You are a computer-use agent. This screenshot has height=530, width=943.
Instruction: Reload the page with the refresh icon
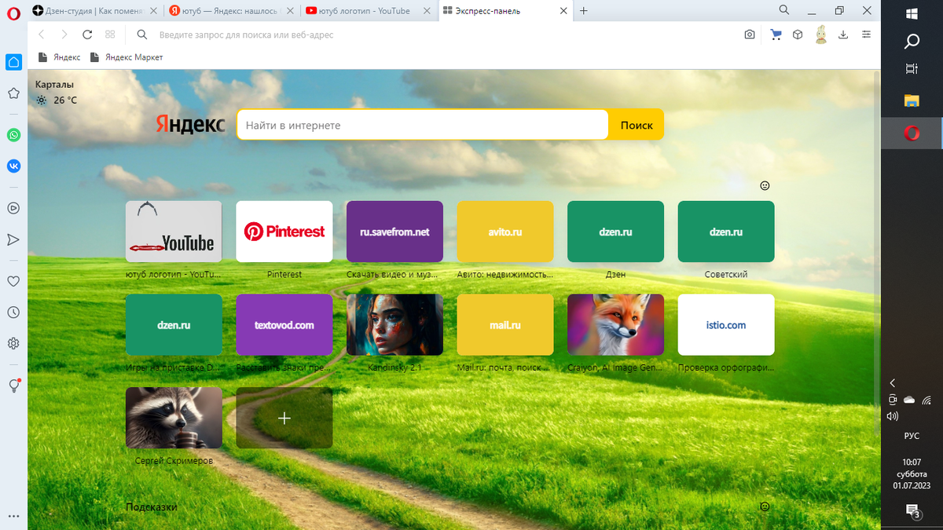pos(87,35)
